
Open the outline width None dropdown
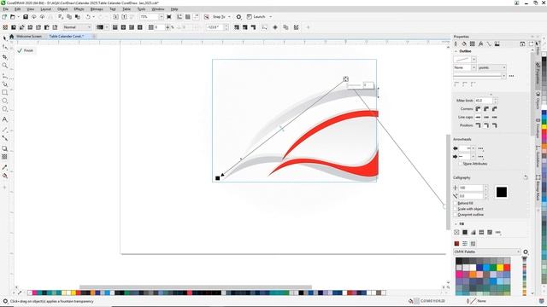tap(473, 67)
